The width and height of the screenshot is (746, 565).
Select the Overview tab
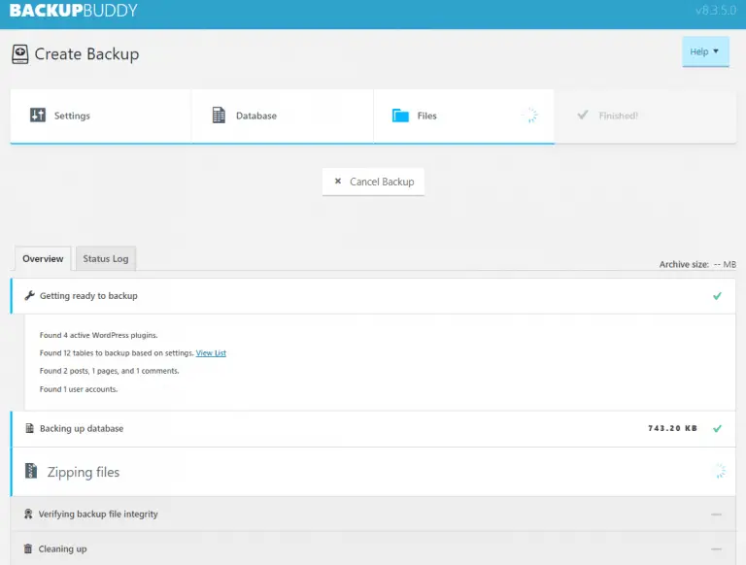pos(43,259)
